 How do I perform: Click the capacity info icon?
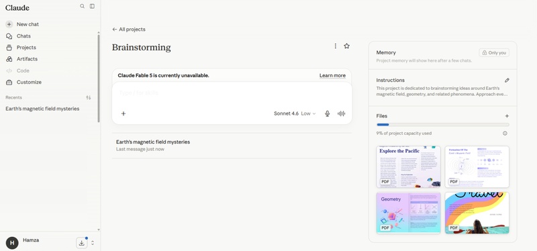point(505,134)
